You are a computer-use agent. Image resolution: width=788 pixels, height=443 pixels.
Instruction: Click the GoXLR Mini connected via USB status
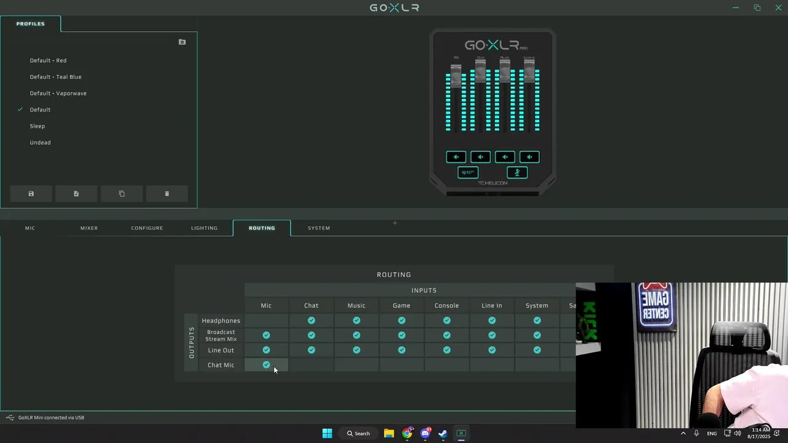coord(51,418)
